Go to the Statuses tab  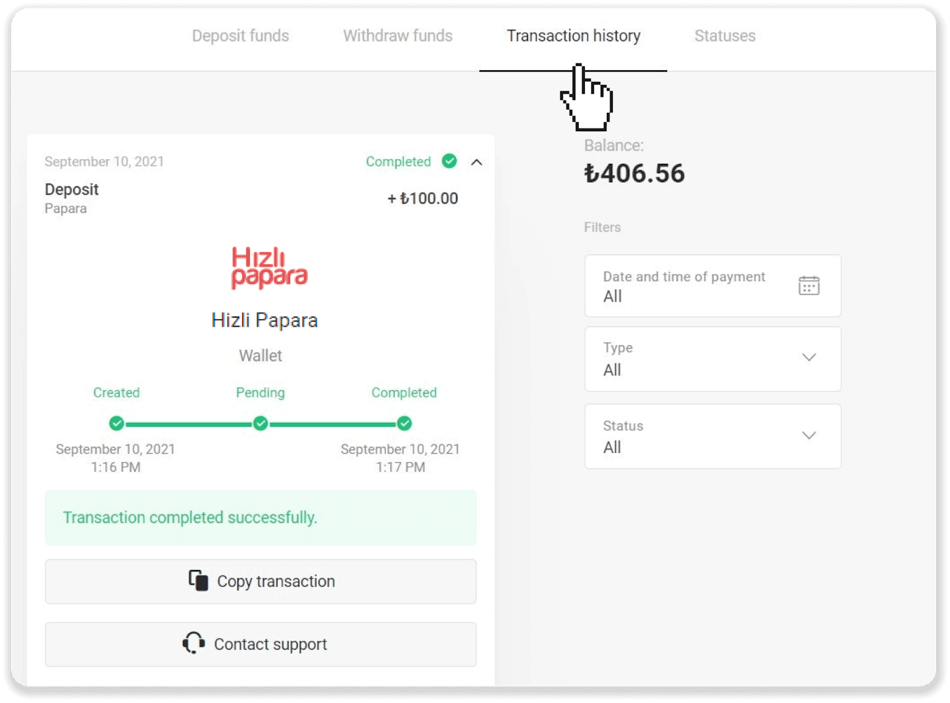[725, 36]
